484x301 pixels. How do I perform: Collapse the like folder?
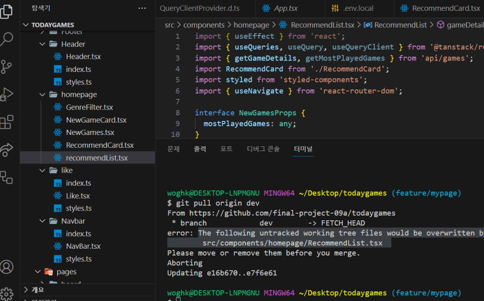pyautogui.click(x=42, y=171)
